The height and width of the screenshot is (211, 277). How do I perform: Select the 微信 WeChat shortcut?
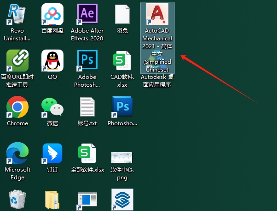[x=52, y=107]
